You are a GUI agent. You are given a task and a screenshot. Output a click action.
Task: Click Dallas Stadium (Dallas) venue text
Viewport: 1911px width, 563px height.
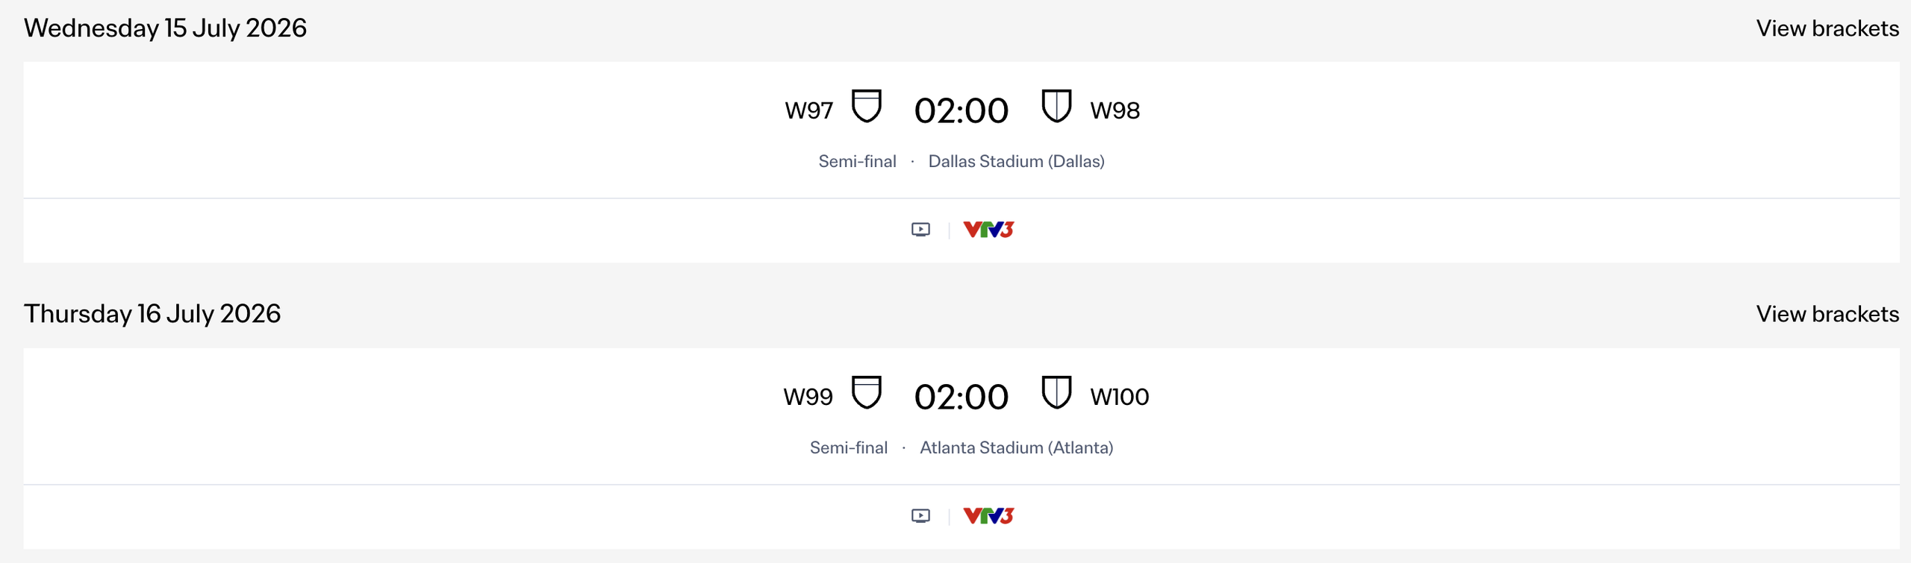[1016, 162]
